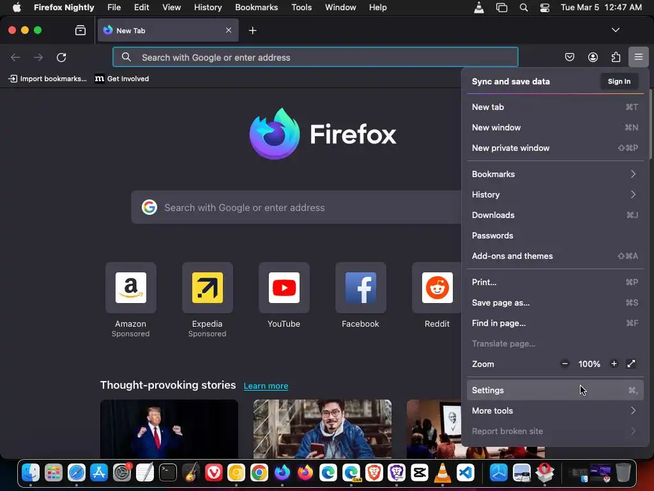
Task: Open the story thumbnail of man in suit
Action: coord(169,429)
